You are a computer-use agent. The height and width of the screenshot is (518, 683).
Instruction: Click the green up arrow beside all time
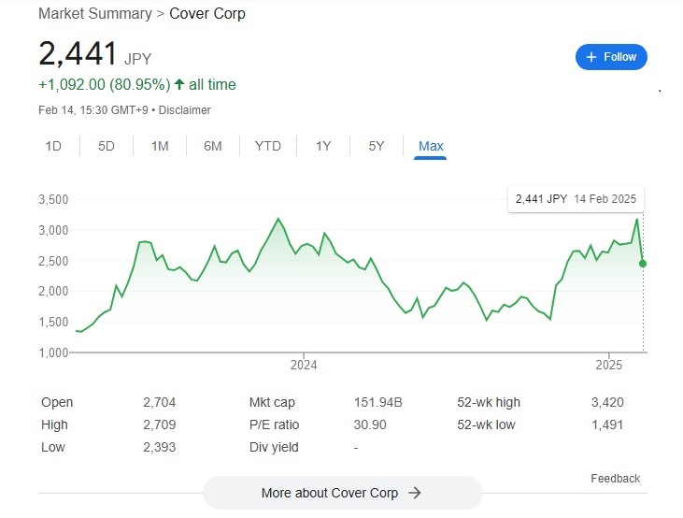[179, 85]
